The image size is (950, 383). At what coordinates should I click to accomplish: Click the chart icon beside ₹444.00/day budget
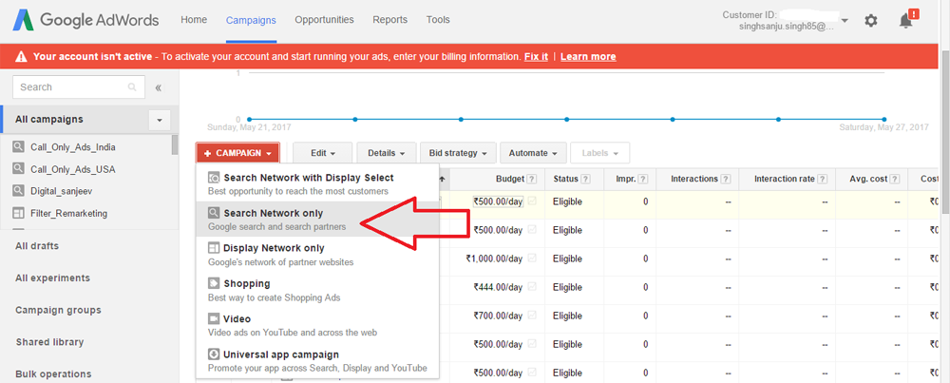click(532, 287)
